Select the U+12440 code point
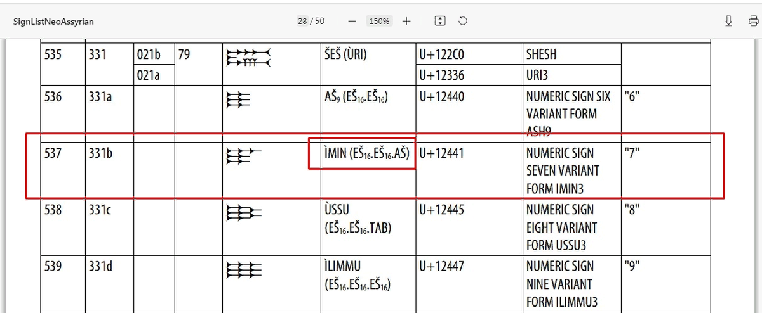762x313 pixels. [442, 97]
